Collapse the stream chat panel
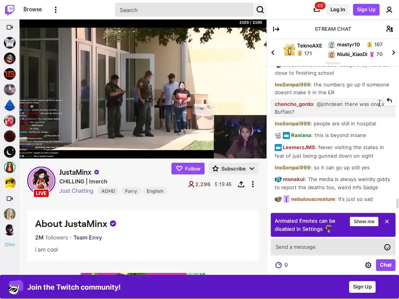399x299 pixels. pyautogui.click(x=276, y=29)
